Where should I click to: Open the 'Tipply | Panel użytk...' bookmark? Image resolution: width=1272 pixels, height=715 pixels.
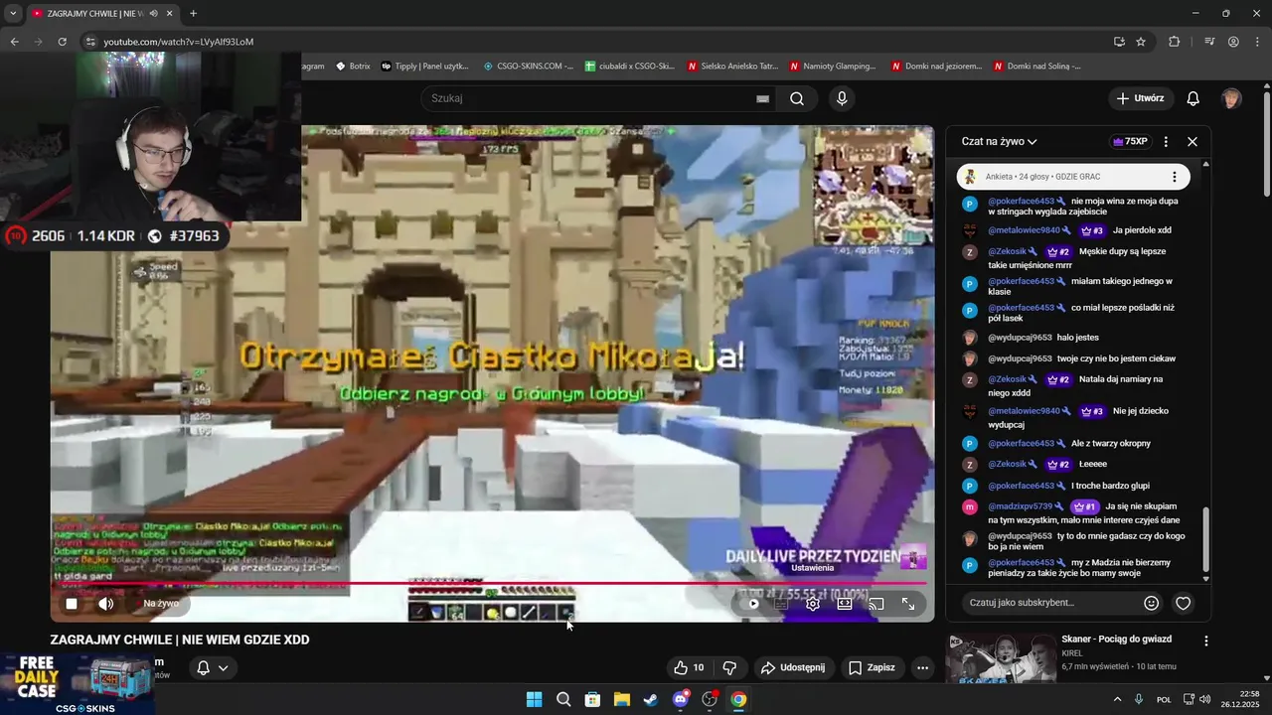click(x=425, y=67)
